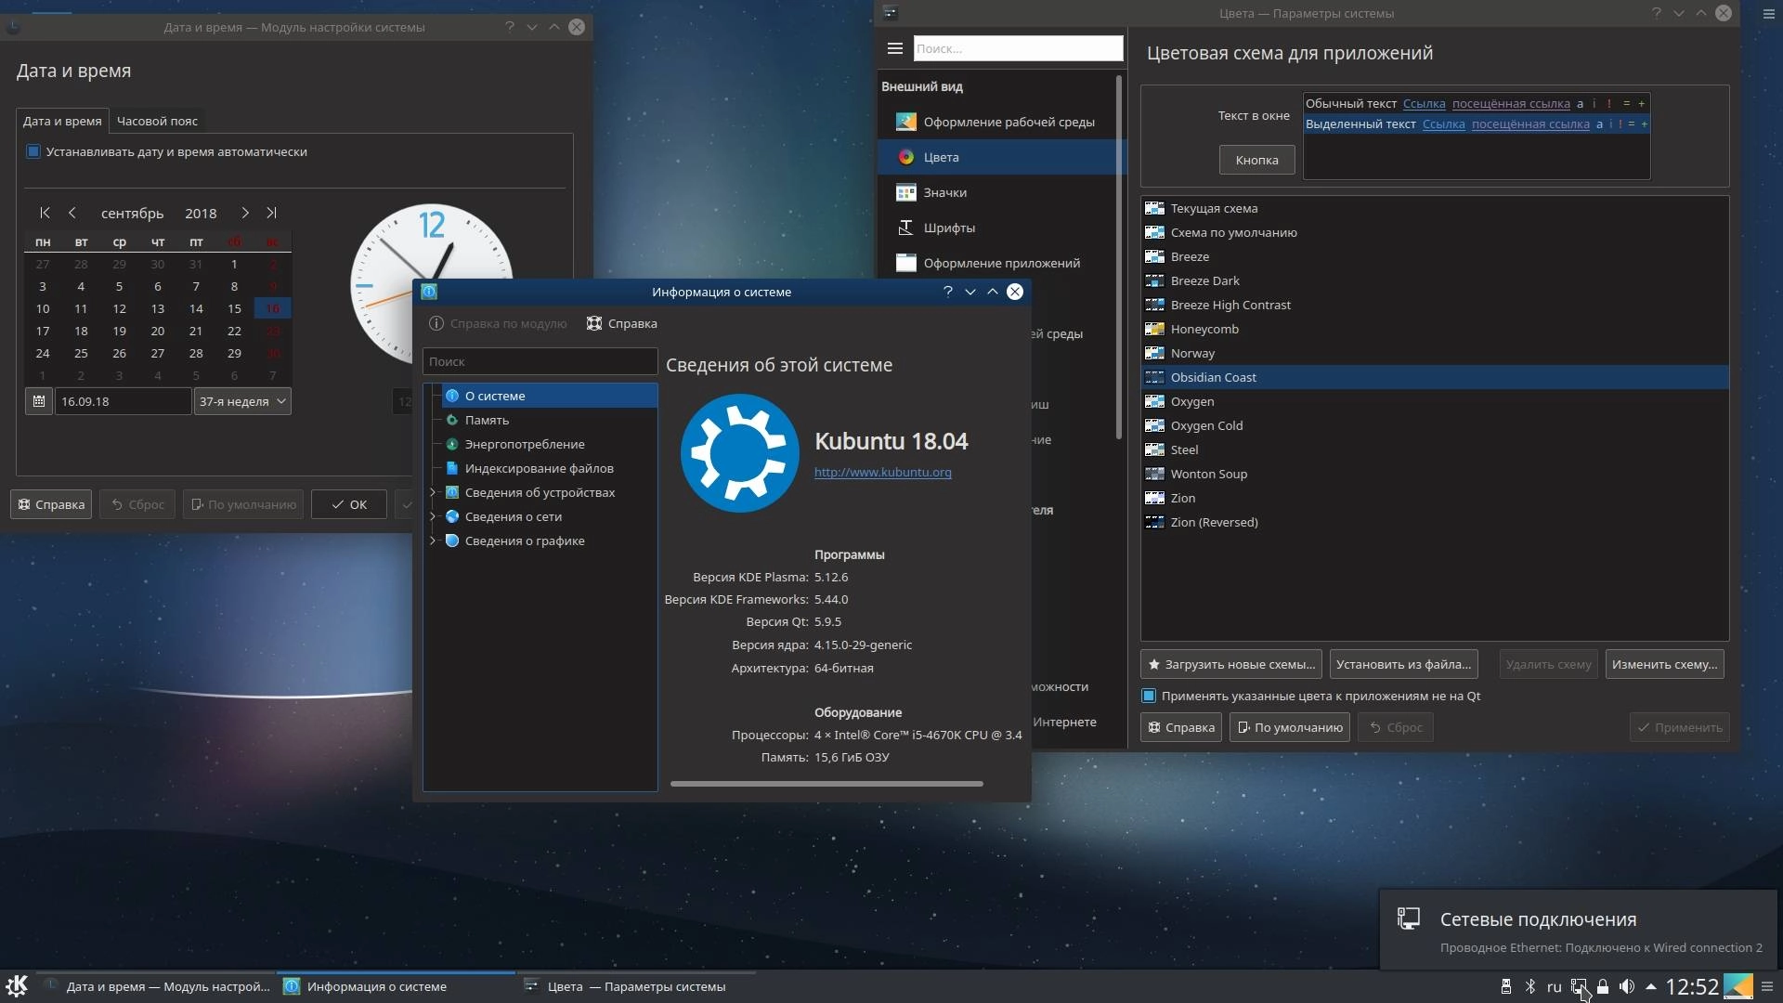Screen dimensions: 1783x1003
Task: Click help question mark in System Info titlebar
Action: point(947,292)
